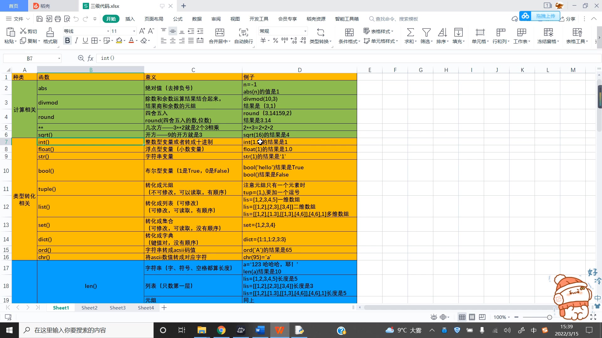Merge and center cells with 合并居中
The image size is (602, 338).
pyautogui.click(x=219, y=35)
